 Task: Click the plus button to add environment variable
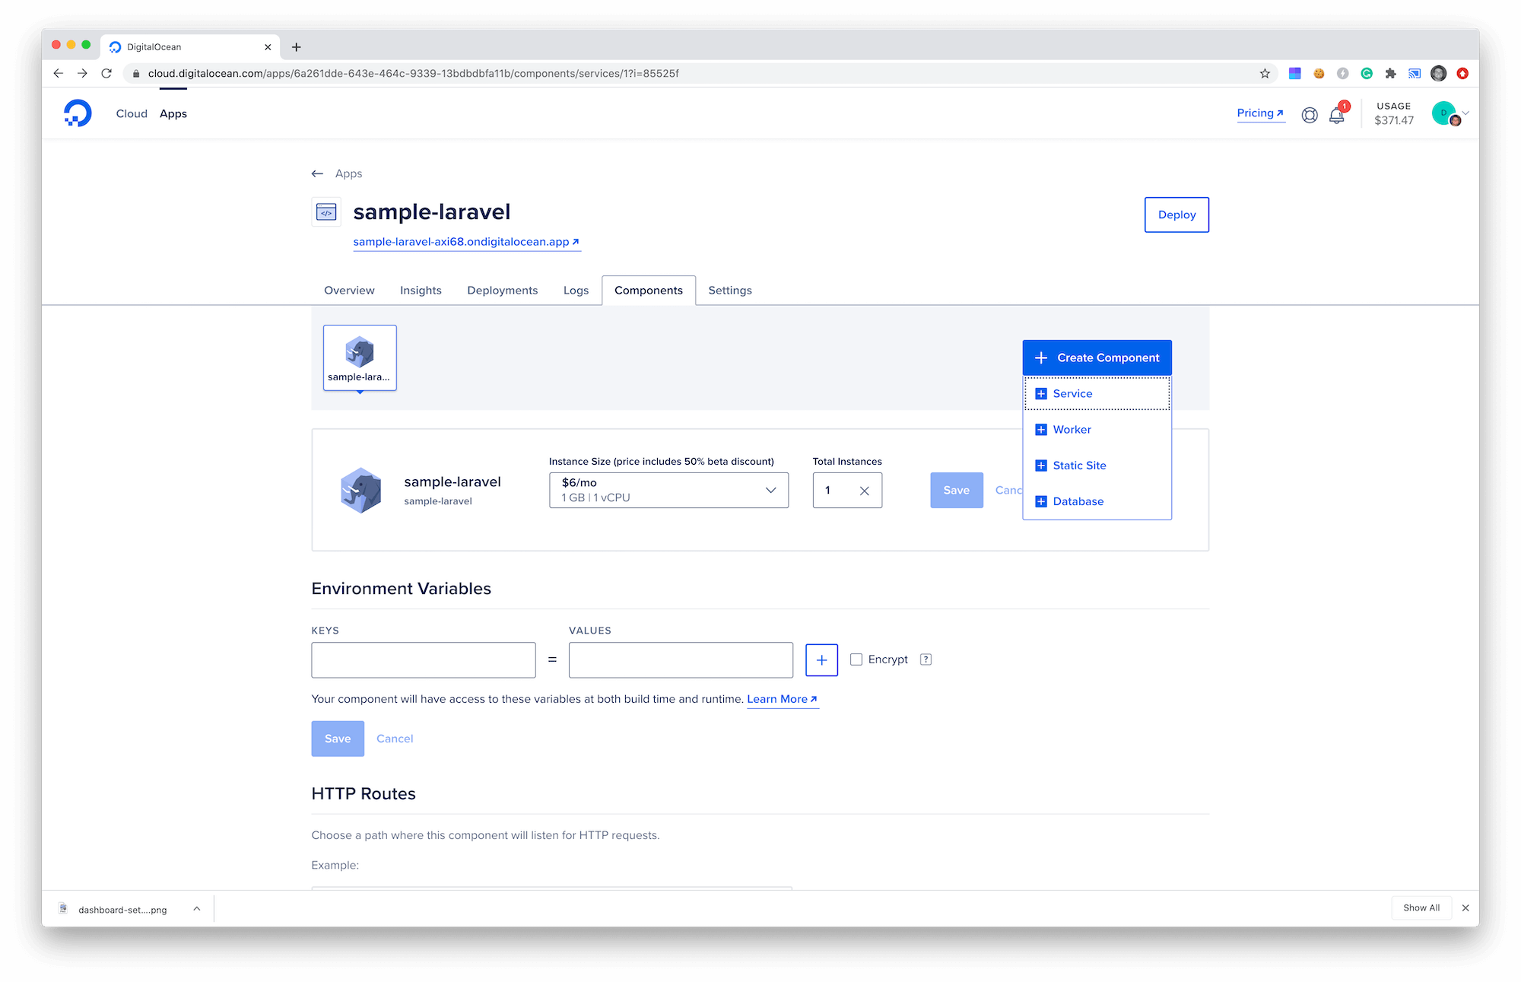tap(821, 659)
